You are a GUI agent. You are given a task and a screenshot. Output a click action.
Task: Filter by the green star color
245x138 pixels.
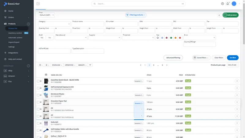171,38
